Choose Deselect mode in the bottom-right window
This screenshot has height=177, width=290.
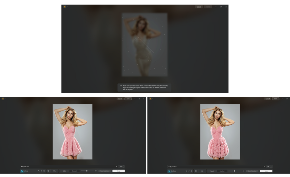[222, 171]
